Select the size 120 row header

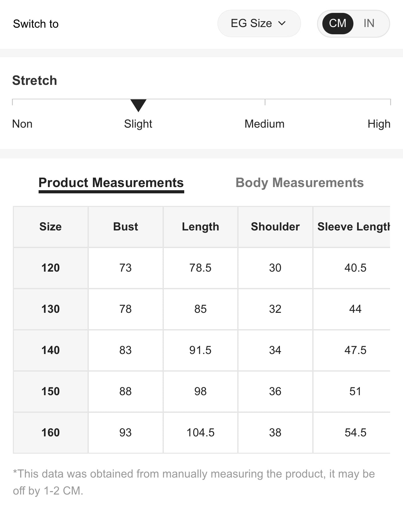pos(51,268)
